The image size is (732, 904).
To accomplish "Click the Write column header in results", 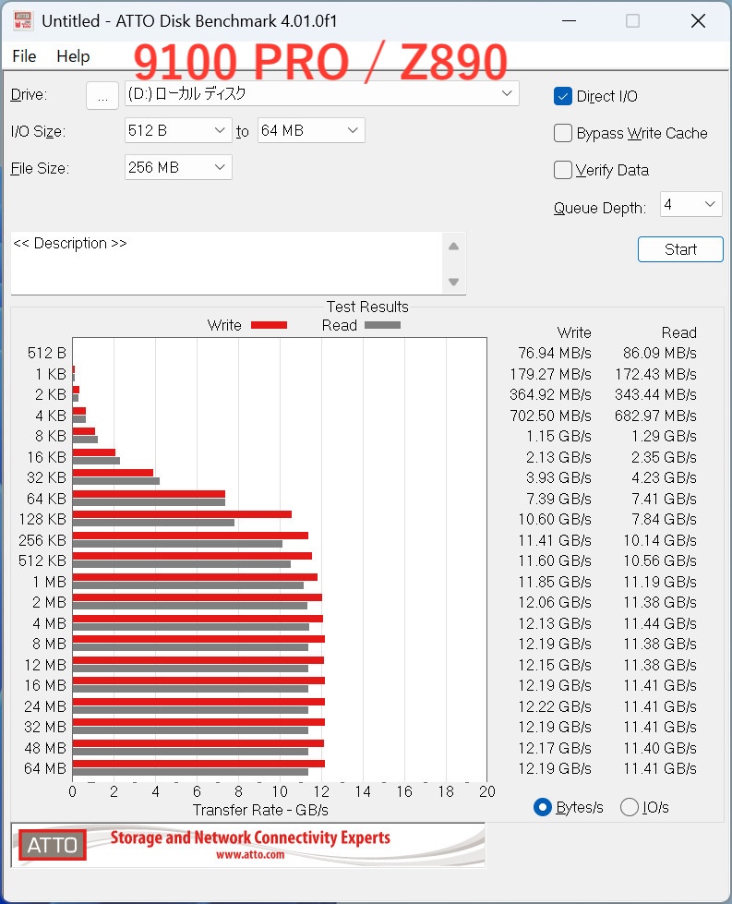I will [574, 332].
